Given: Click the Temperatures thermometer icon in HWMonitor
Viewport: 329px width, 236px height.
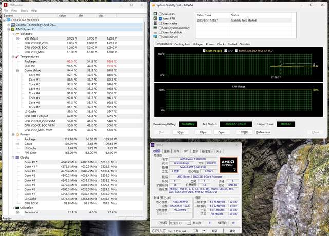Looking at the screenshot, I should point(17,57).
